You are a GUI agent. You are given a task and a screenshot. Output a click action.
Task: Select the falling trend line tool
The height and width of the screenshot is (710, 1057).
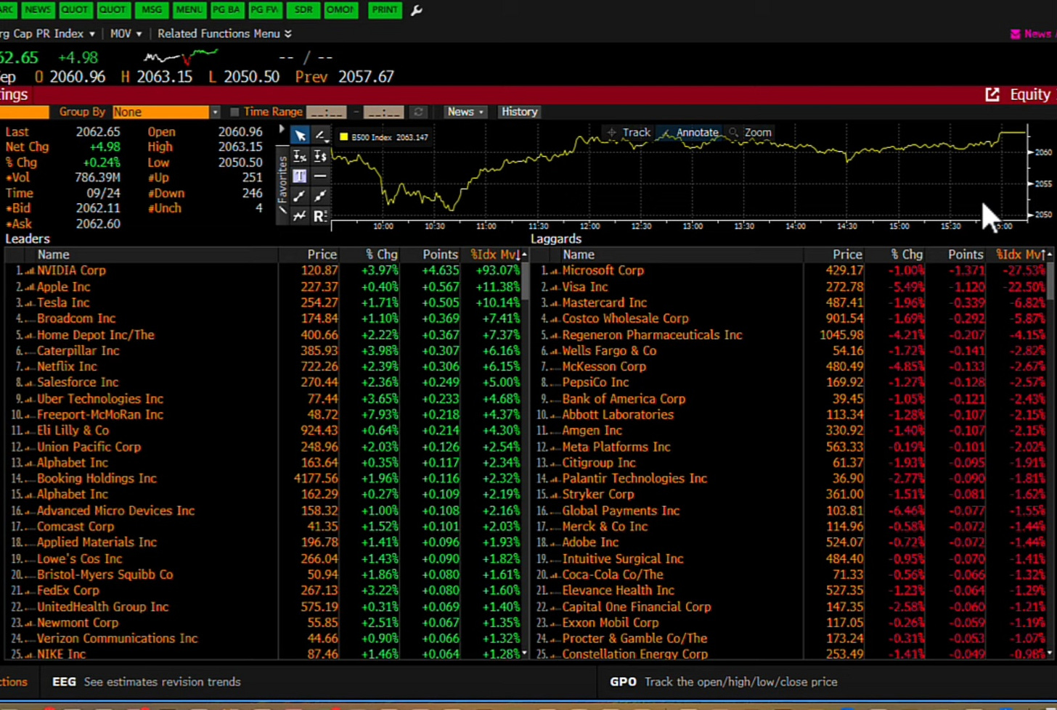pos(319,196)
